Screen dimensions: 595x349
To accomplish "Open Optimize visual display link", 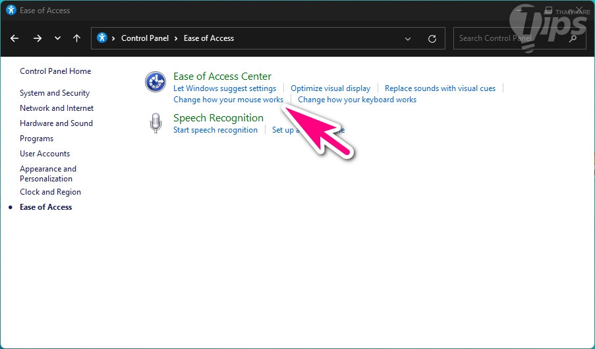I will (330, 88).
